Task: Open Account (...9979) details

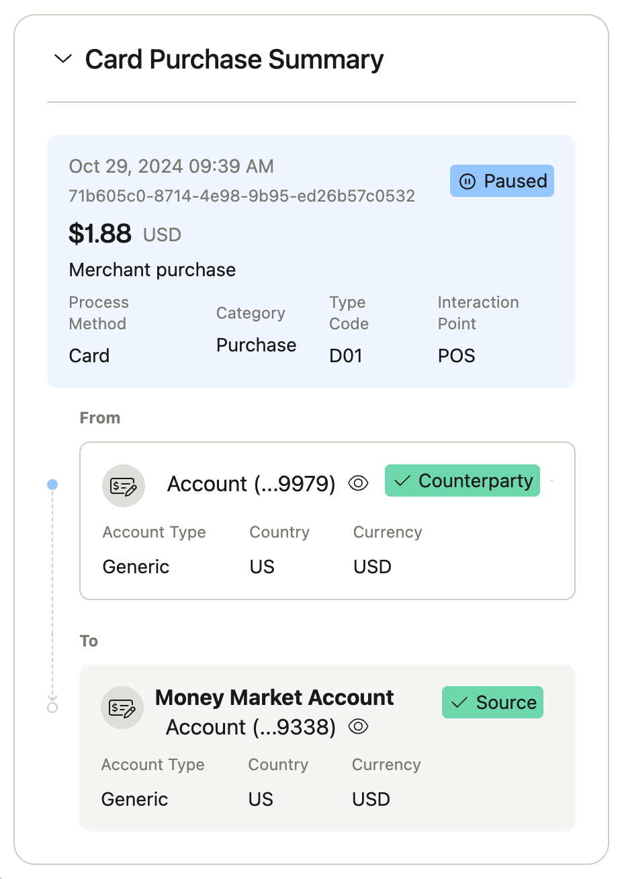Action: click(251, 484)
